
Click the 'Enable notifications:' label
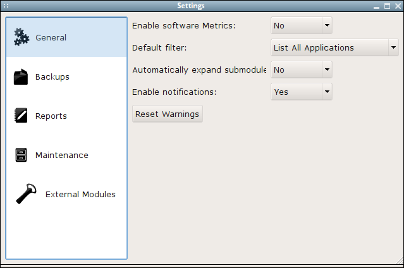[174, 92]
